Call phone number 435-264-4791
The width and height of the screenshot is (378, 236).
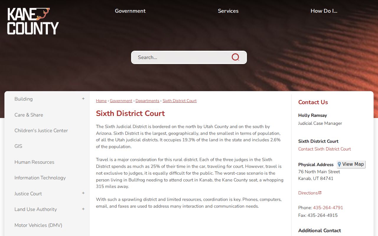[328, 208]
